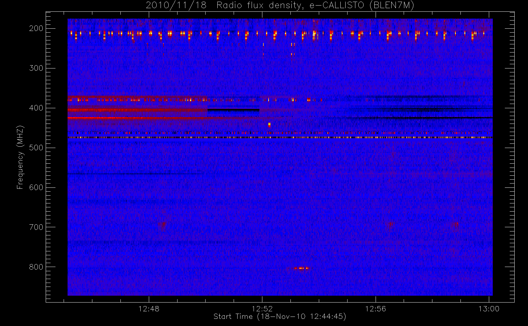Screen dimensions: 528x326
Task: Click the "Frequency (MHz)" y-axis label
Action: (20, 157)
